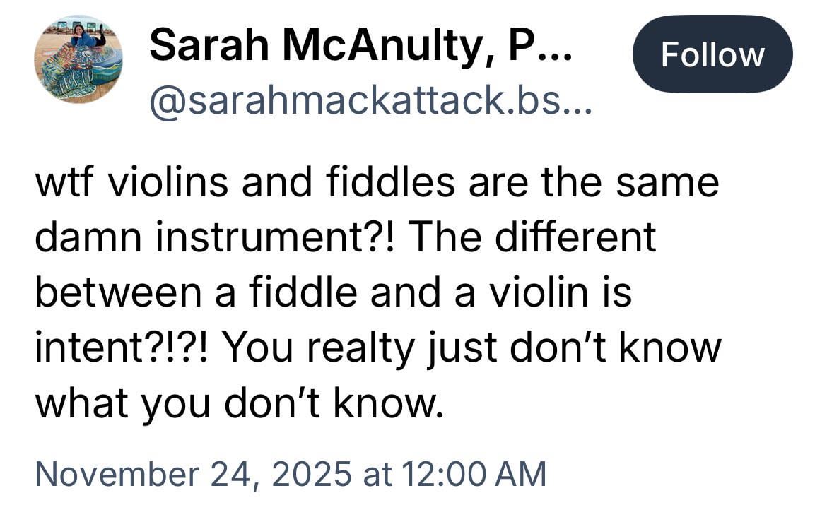
Task: Click the Follow button
Action: [x=712, y=54]
